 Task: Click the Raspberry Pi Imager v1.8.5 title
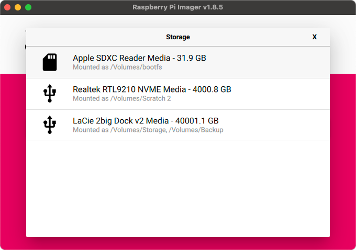pos(178,7)
